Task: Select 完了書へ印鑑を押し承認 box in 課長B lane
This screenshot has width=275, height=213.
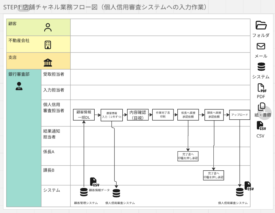Action: point(214,175)
